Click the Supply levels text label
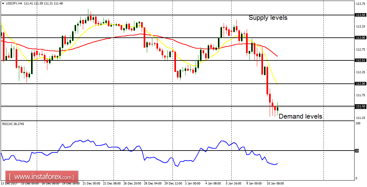The image size is (367, 187). pos(268,18)
